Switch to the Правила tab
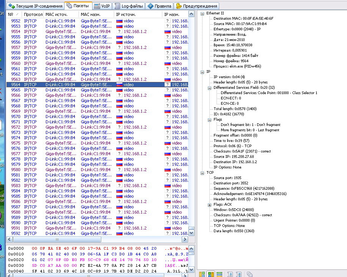 pyautogui.click(x=159, y=6)
